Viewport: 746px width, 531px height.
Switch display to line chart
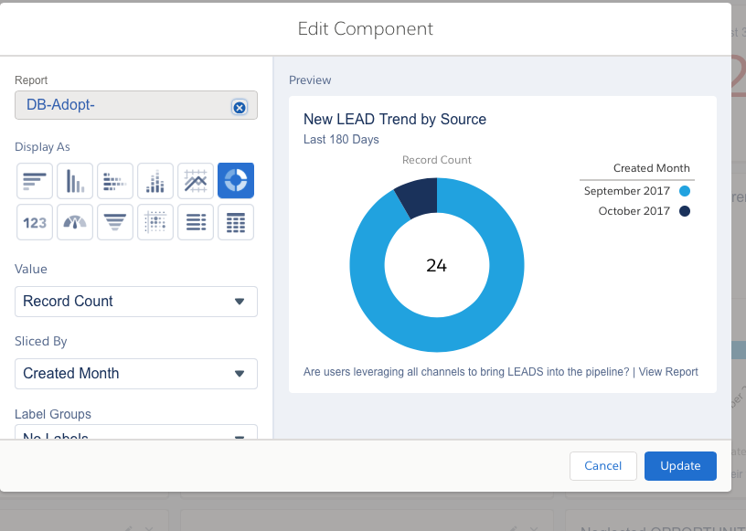[x=196, y=181]
